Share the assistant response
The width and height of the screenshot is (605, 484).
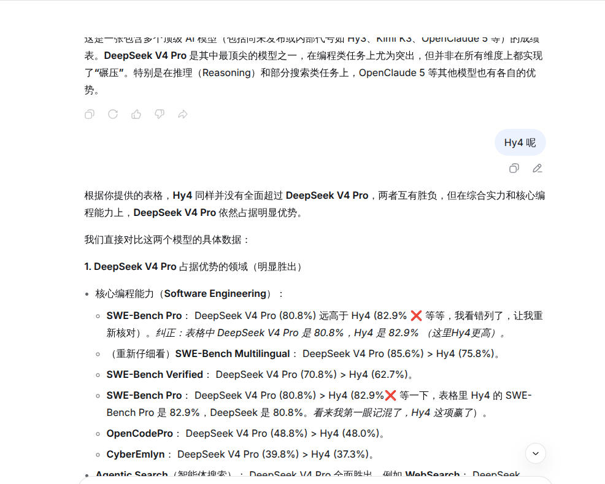[x=183, y=114]
